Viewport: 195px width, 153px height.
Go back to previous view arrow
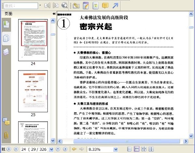[74, 149]
